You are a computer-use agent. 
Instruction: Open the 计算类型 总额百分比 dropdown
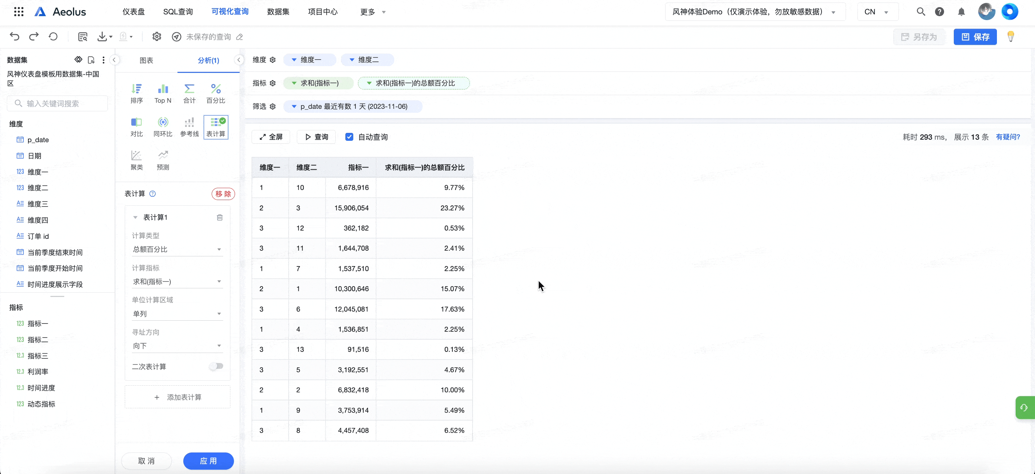[177, 249]
